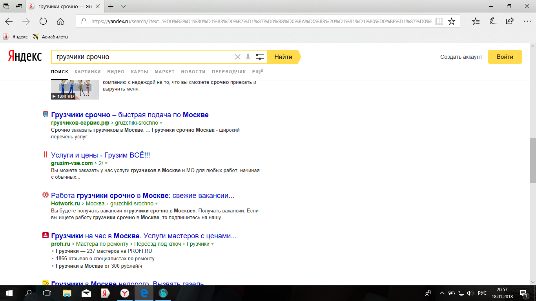Click грузчиков-сервис.рф result favicon
This screenshot has width=536, height=301.
(x=46, y=114)
